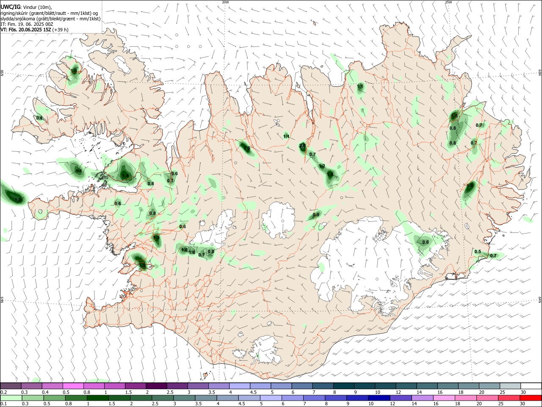The height and width of the screenshot is (407, 542).
Task: Click the 'slydda/snjókoma' legend description line
Action: click(50, 19)
